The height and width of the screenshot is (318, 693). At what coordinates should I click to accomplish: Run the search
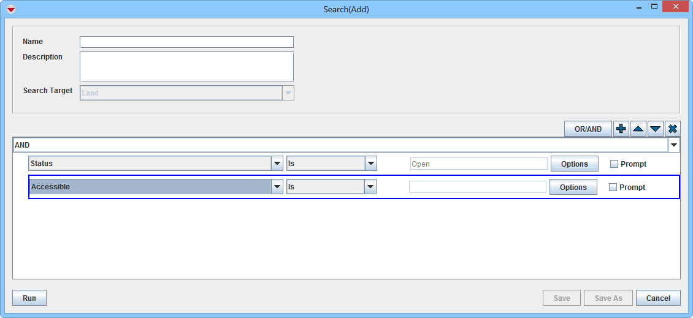tap(29, 298)
